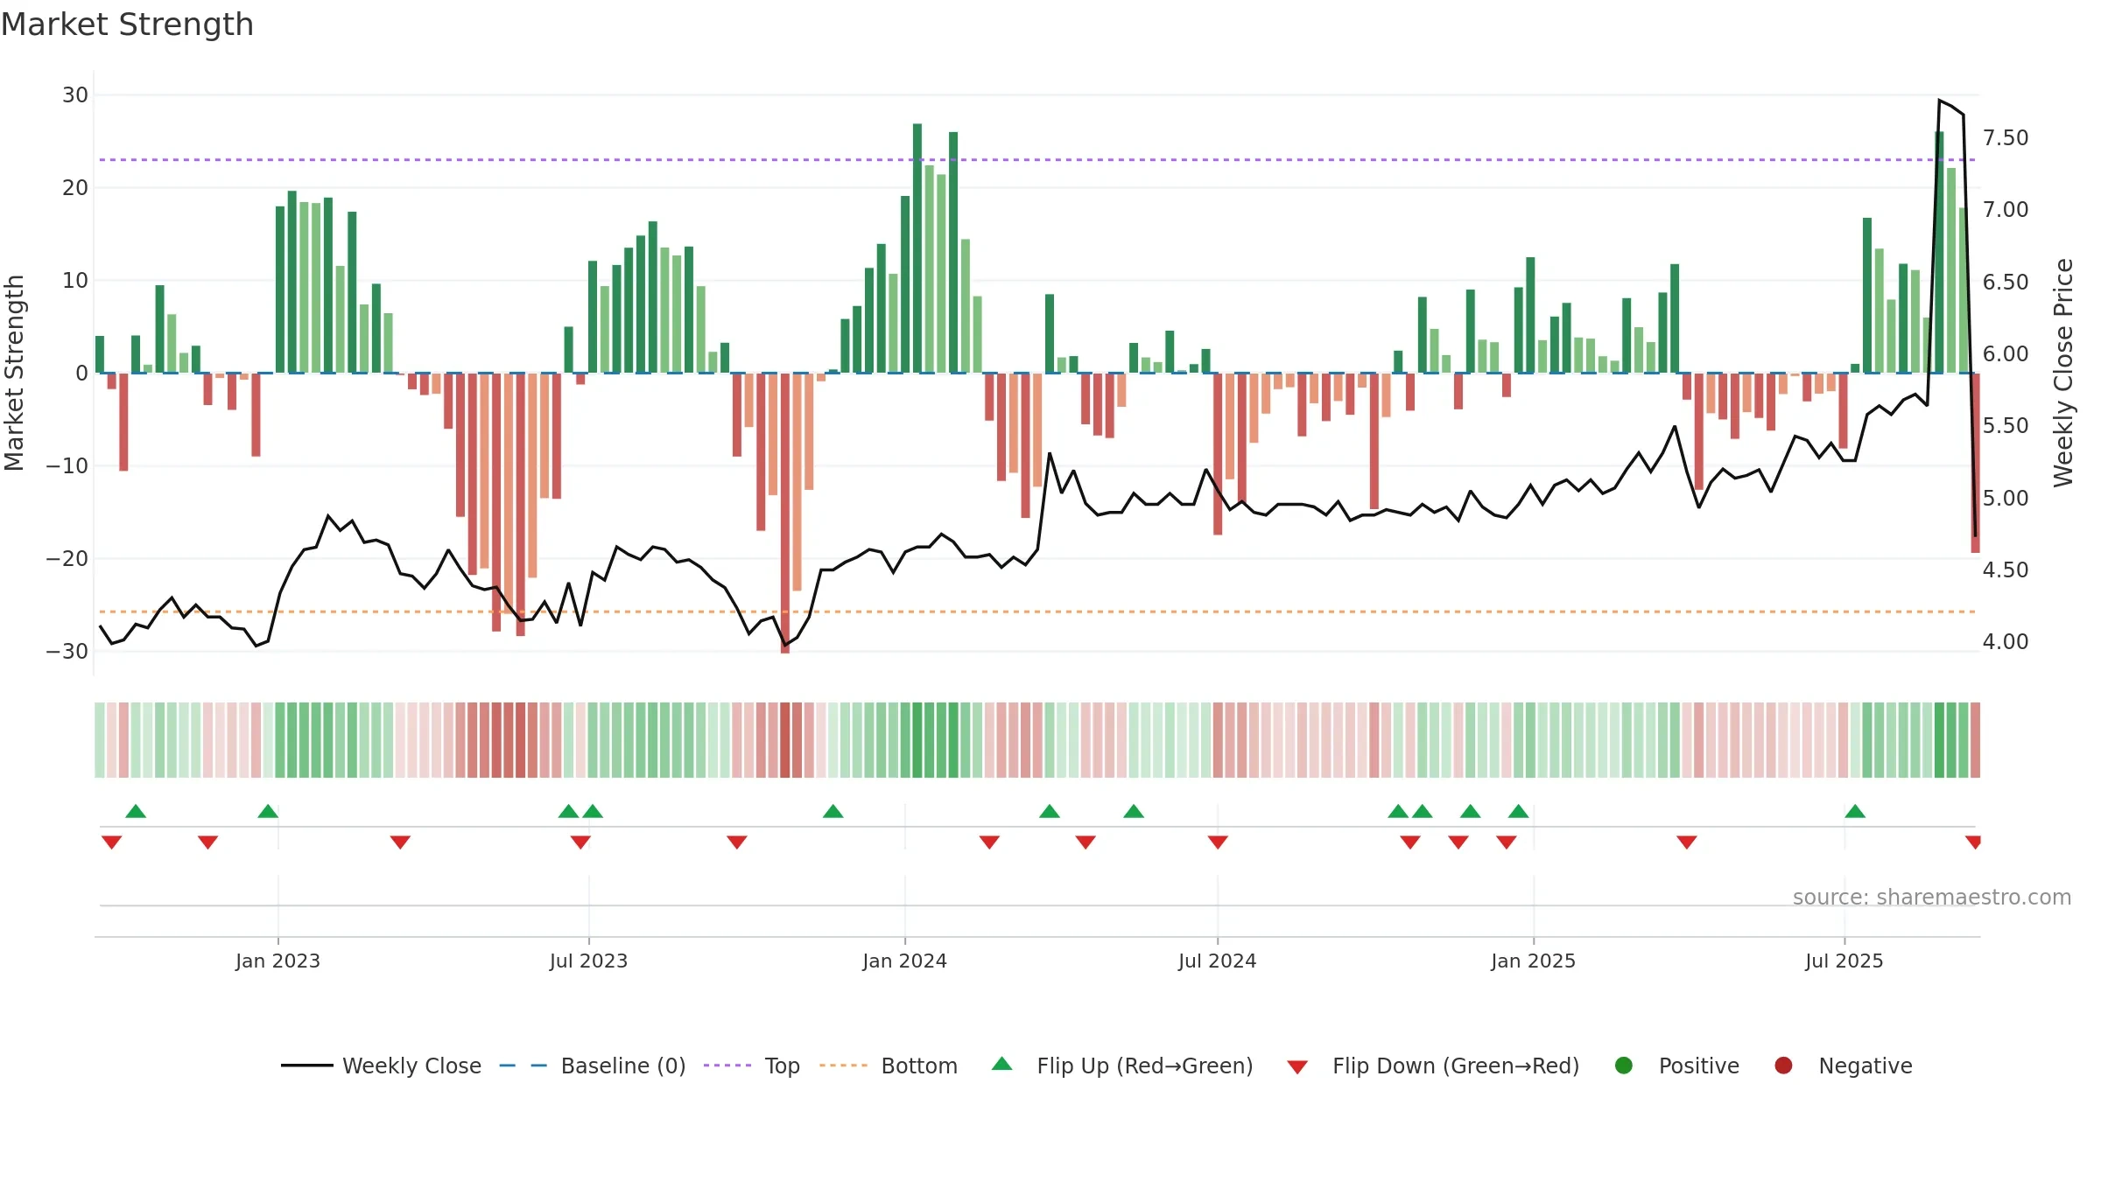Toggle the Bottom legend entry
This screenshot has height=1181, width=2101.
pos(889,1066)
